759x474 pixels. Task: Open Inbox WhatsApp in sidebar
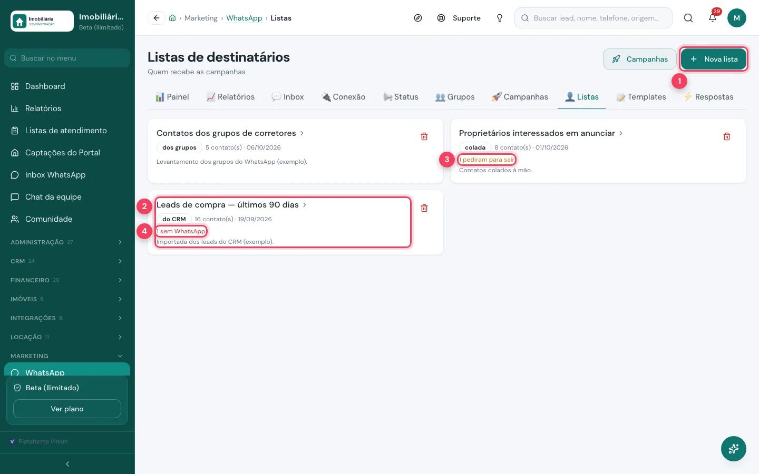(67, 175)
